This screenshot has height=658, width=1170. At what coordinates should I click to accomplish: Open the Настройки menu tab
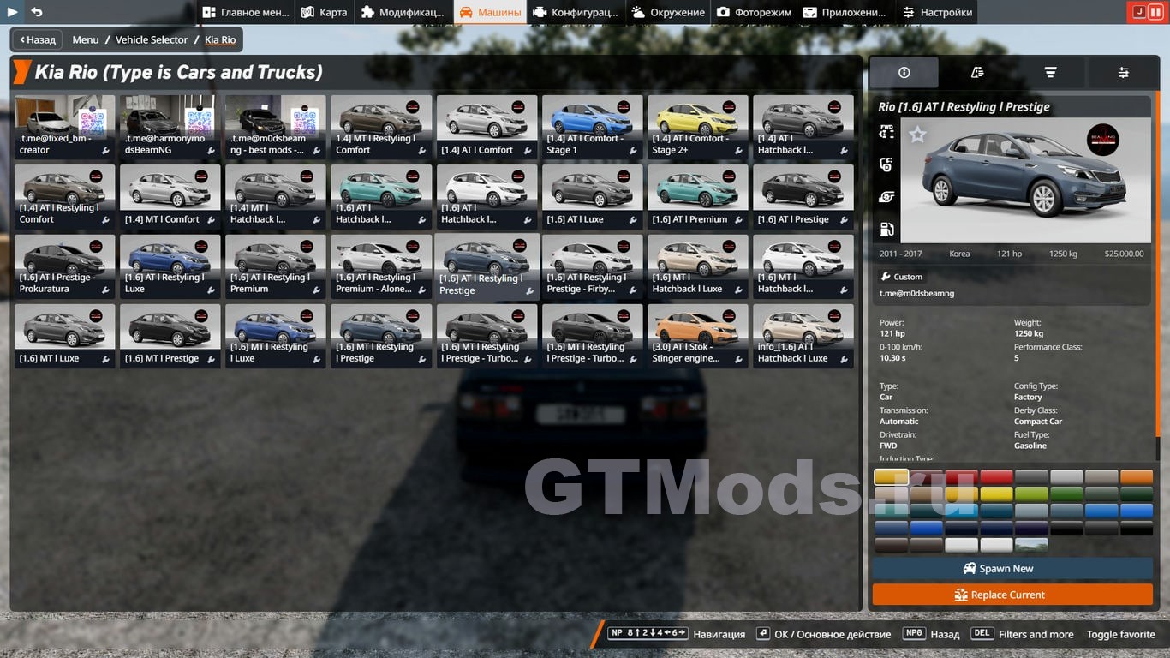click(x=938, y=12)
